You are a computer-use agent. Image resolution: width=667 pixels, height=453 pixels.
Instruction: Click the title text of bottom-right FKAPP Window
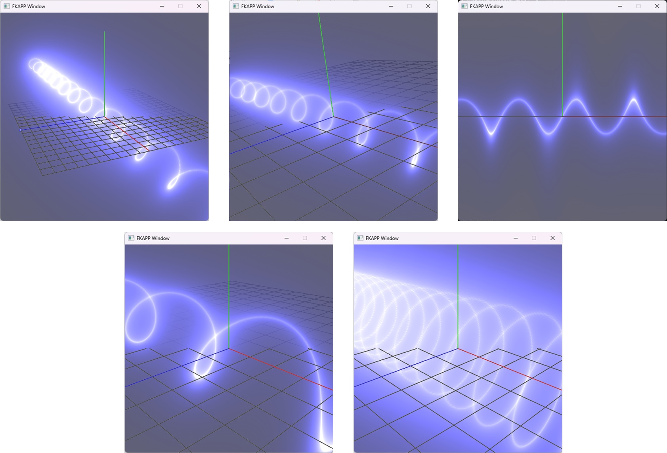point(382,238)
